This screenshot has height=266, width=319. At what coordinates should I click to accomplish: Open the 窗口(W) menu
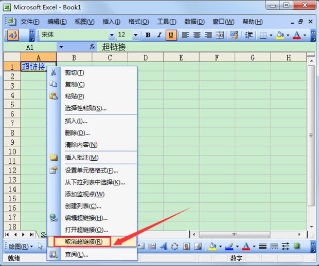pyautogui.click(x=223, y=22)
